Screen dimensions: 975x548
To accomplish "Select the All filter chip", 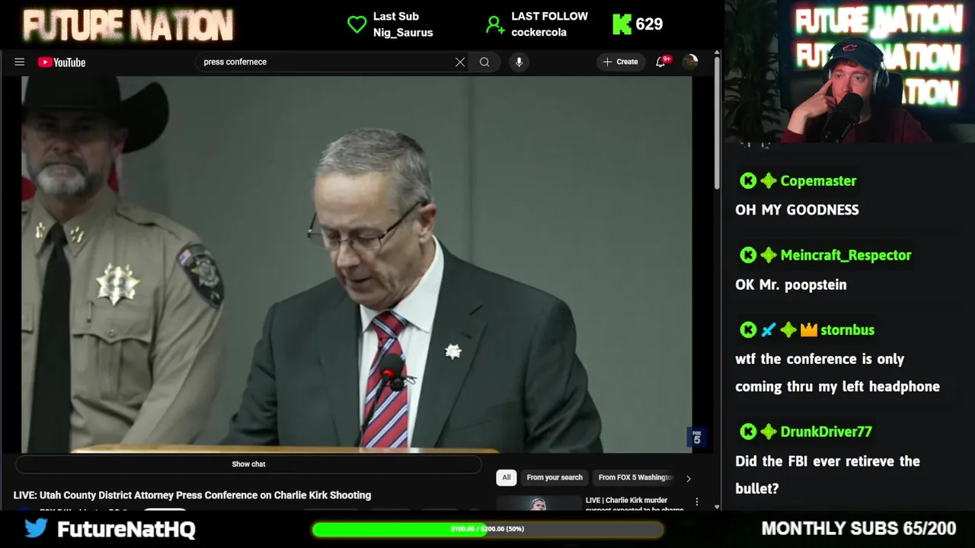I will [506, 477].
